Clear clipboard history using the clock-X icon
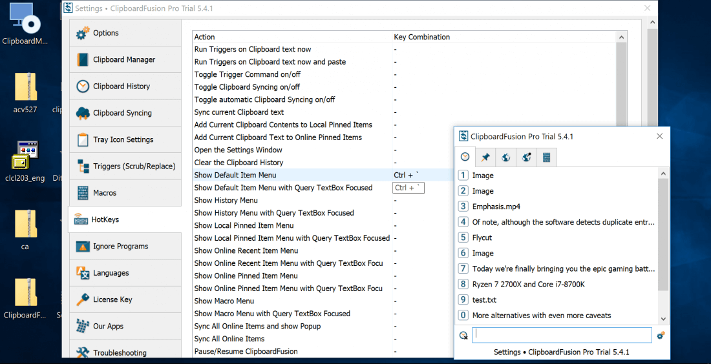Image resolution: width=711 pixels, height=364 pixels. [463, 336]
